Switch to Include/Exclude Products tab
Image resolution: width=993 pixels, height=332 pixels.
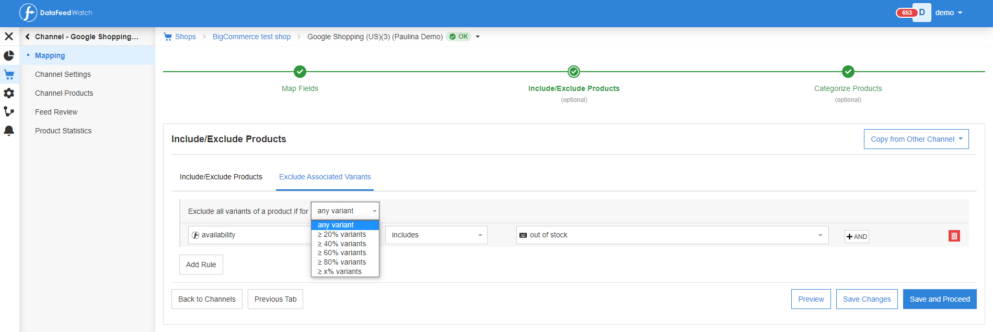point(221,177)
